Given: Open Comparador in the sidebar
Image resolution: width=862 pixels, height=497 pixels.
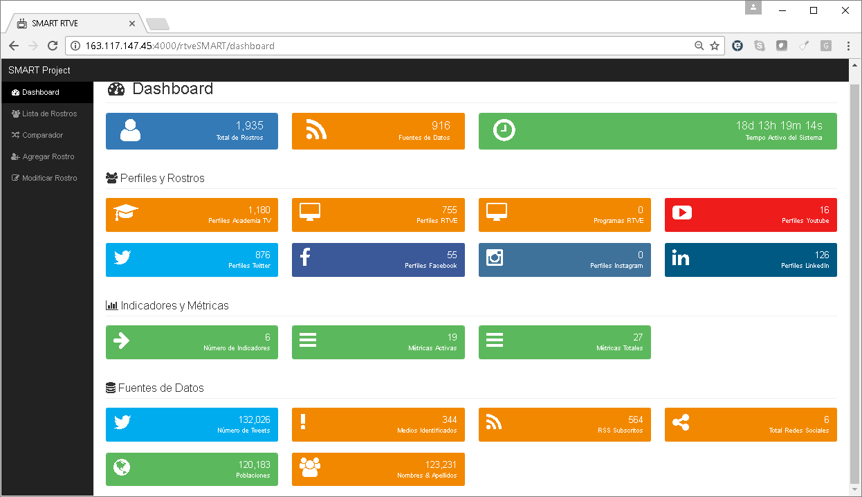Looking at the screenshot, I should point(47,135).
